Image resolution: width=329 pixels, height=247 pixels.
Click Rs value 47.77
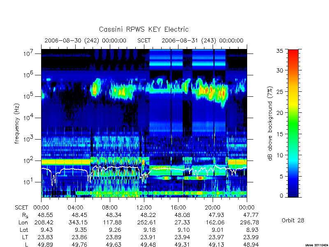tap(251, 215)
